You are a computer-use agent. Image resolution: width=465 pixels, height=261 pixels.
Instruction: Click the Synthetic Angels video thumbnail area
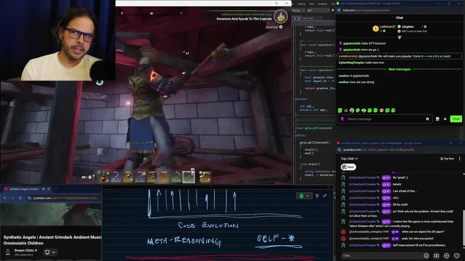click(x=51, y=214)
